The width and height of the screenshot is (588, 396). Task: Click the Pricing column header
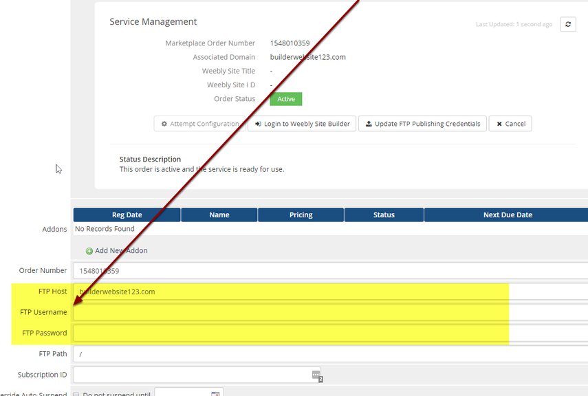click(301, 215)
